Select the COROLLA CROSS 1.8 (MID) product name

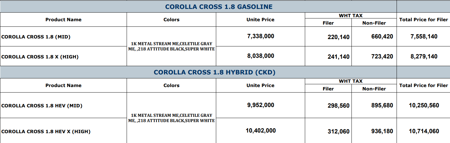tap(36, 37)
